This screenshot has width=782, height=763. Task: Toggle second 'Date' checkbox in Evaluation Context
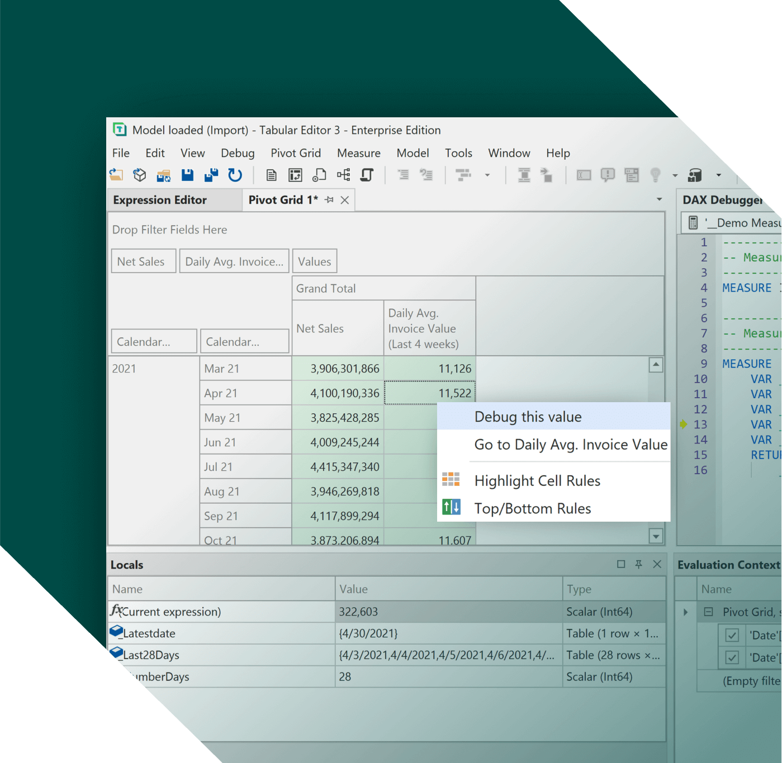point(732,657)
